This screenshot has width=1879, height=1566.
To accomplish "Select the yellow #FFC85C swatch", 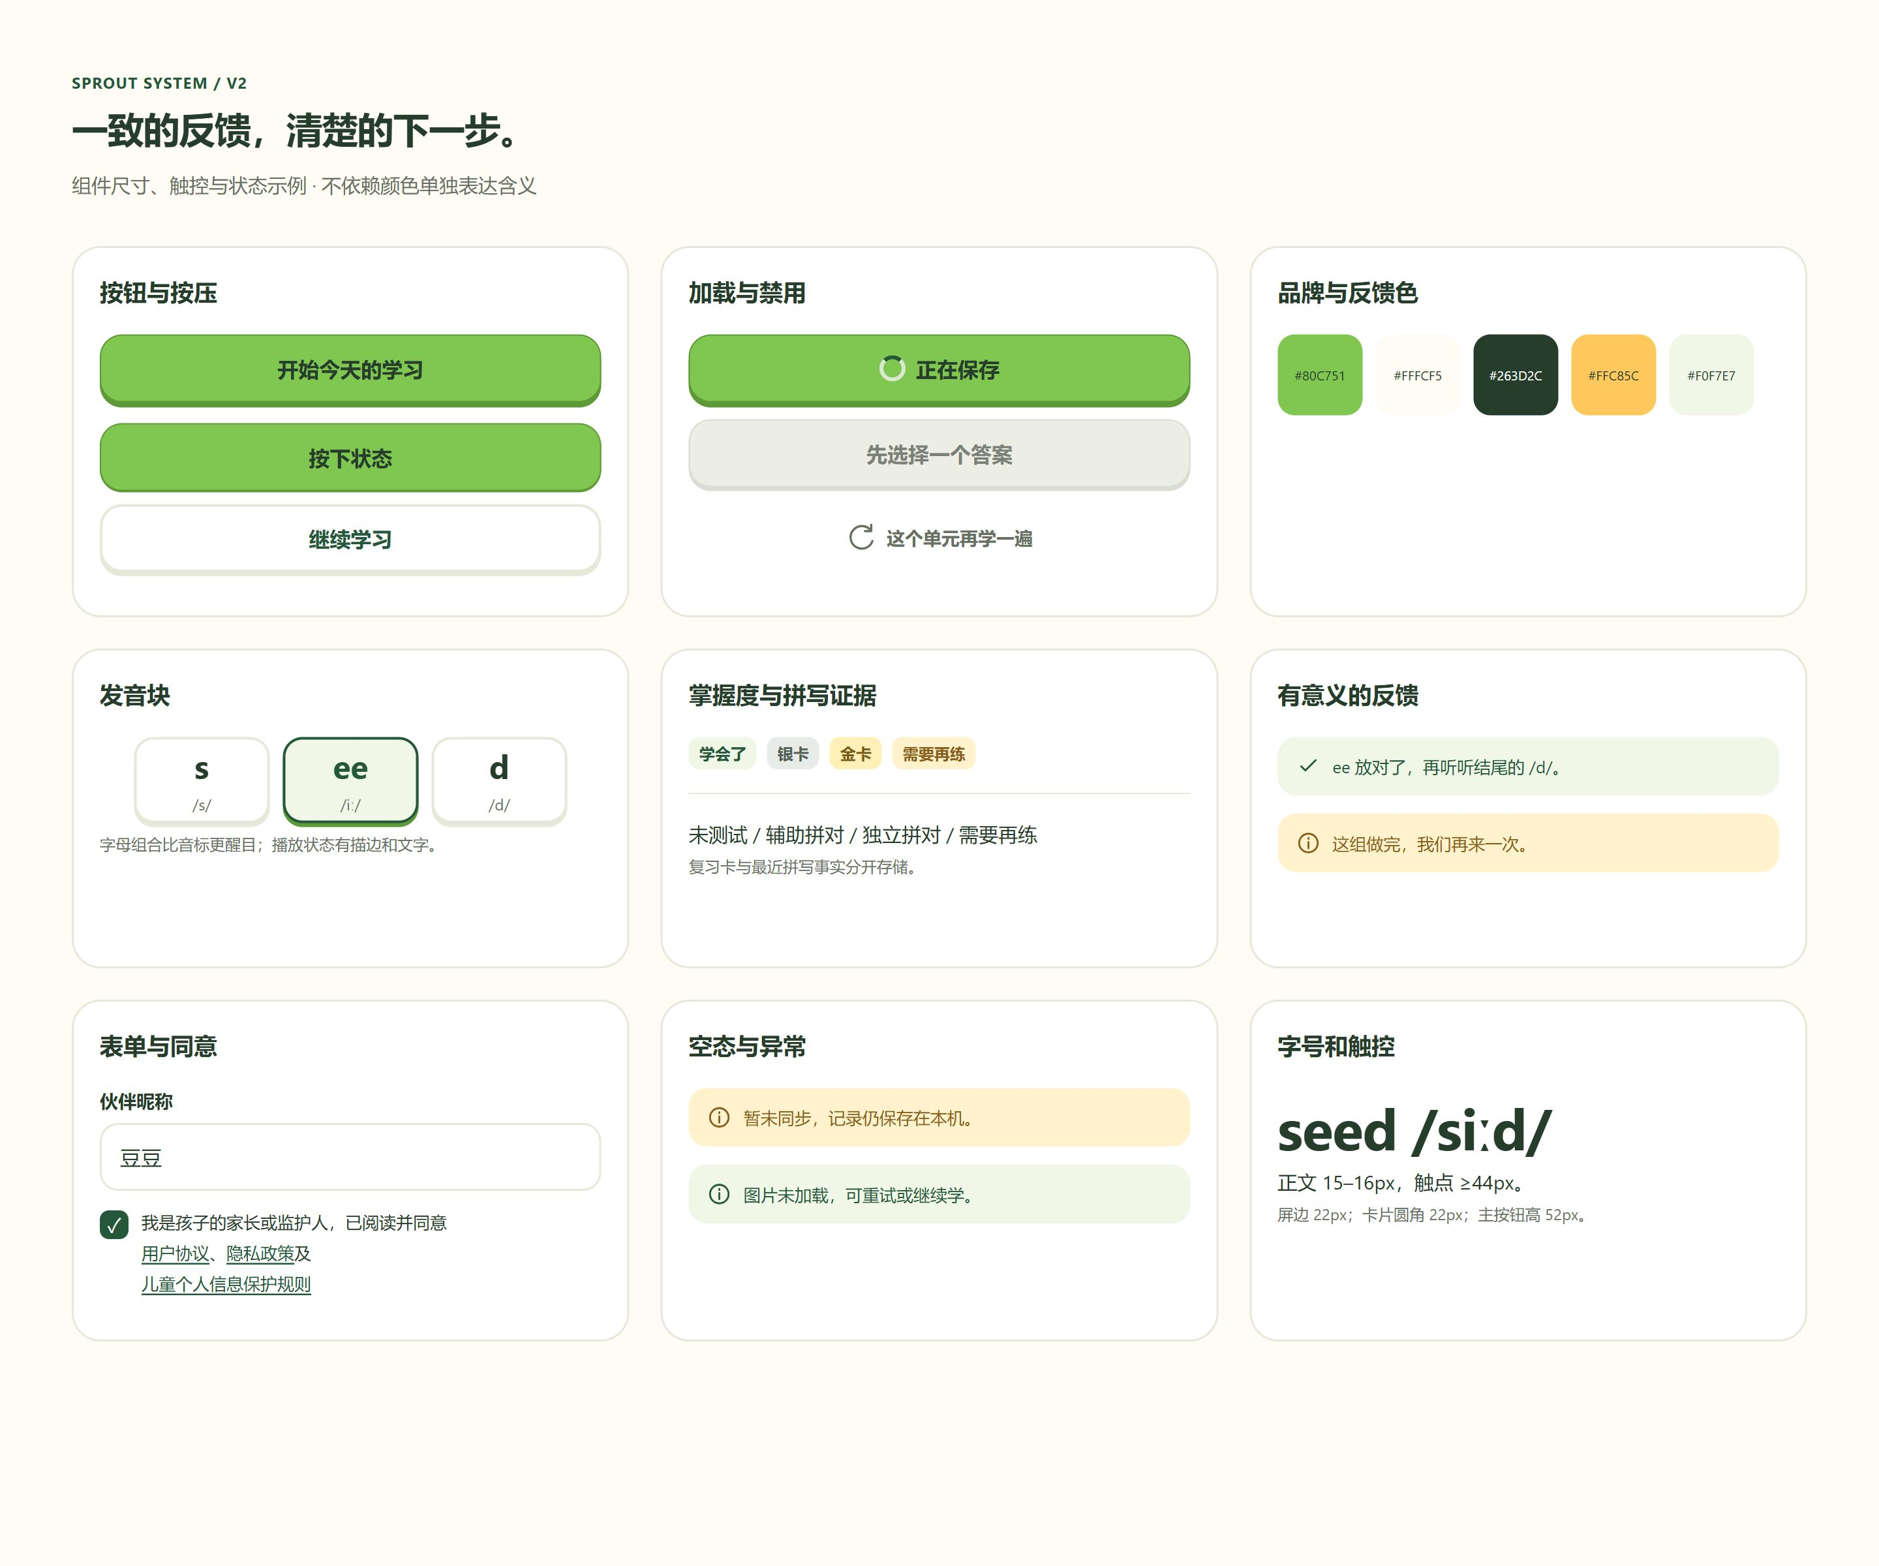I will click(x=1613, y=375).
